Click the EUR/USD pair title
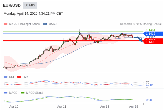The width and height of the screenshot is (164, 111). (x=12, y=5)
